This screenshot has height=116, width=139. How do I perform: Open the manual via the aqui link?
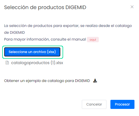click(x=93, y=39)
